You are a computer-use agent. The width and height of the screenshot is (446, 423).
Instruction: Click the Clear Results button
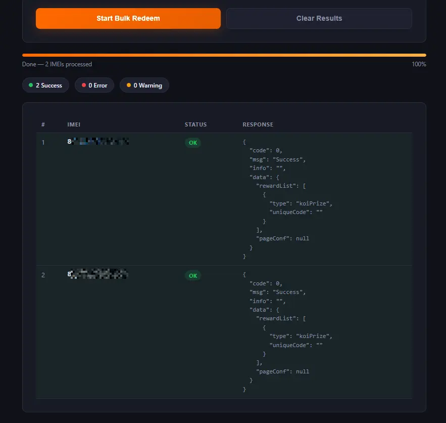[x=319, y=18]
